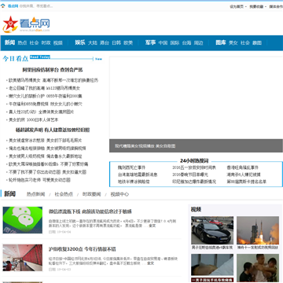Open the 娱乐 main navigation section
The height and width of the screenshot is (283, 283).
(x=80, y=42)
